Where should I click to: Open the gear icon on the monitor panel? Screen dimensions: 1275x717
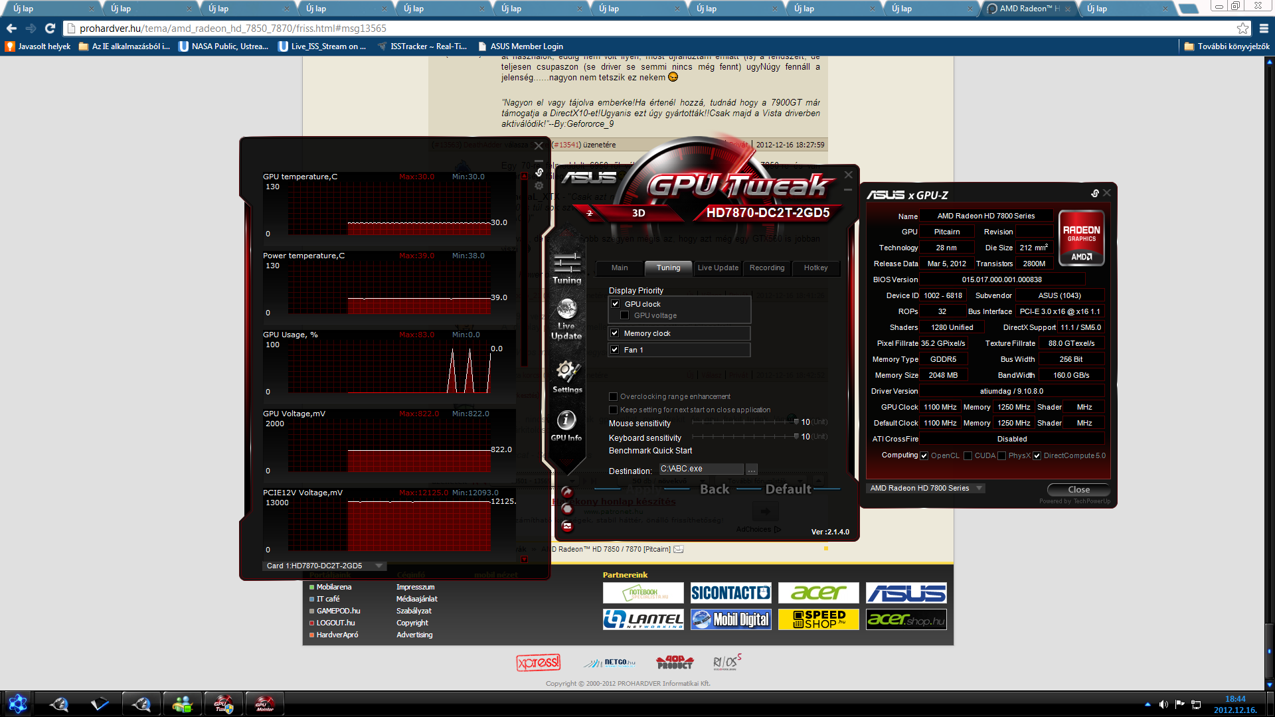coord(539,185)
